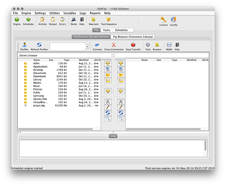The height and width of the screenshot is (186, 226).
Task: Click the remote pane scissors delete icon
Action: pos(121,102)
